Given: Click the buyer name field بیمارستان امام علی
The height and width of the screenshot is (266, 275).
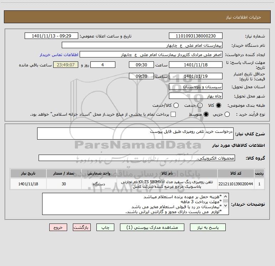Looking at the screenshot, I should point(142,45).
